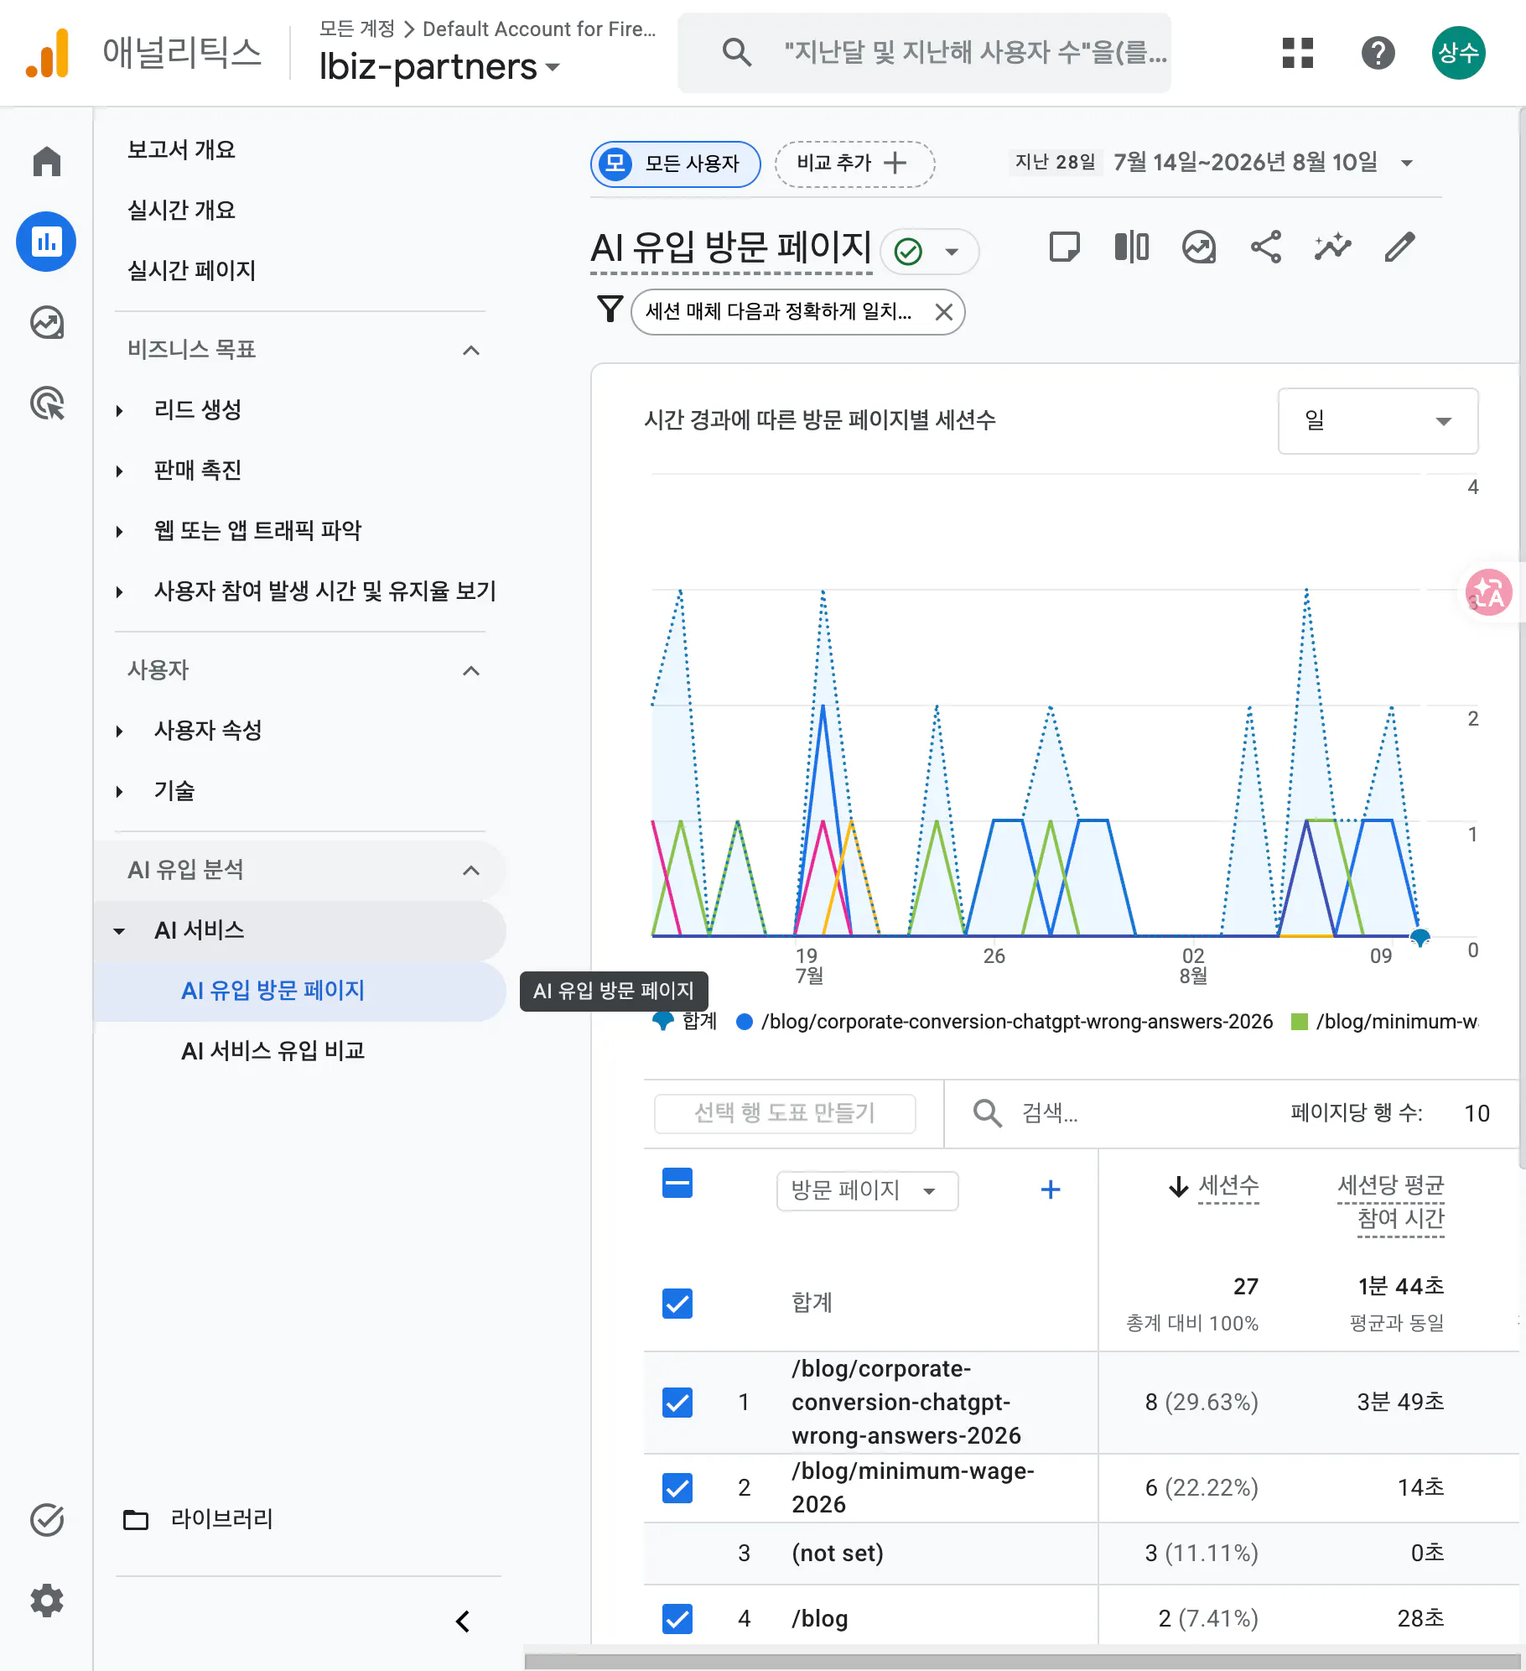This screenshot has height=1671, width=1526.
Task: Open AI 서비스 유입 비교 report
Action: [x=273, y=1050]
